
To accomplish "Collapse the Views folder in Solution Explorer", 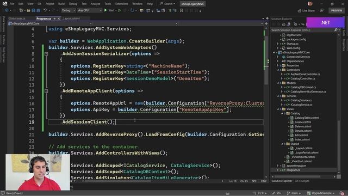I will [x=278, y=109].
